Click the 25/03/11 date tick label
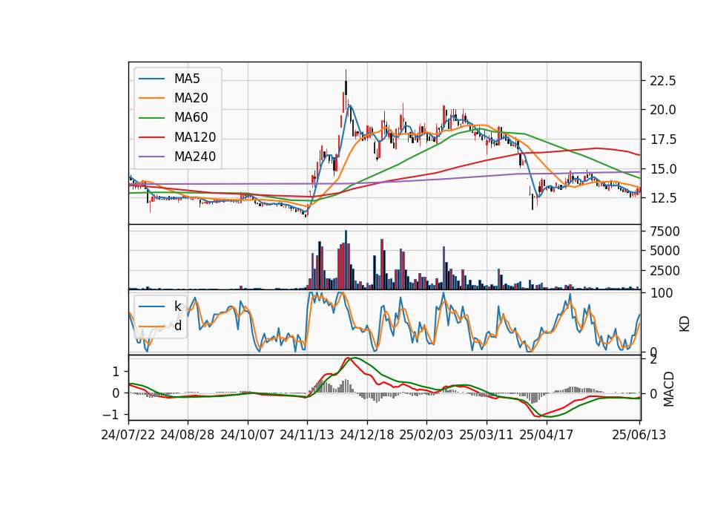 (487, 435)
